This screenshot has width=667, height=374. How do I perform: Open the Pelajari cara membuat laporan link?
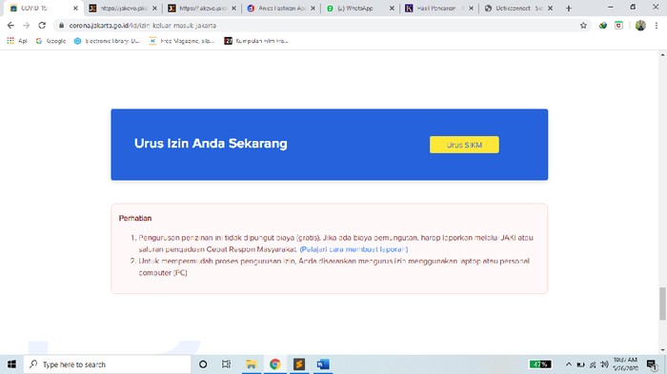click(354, 249)
